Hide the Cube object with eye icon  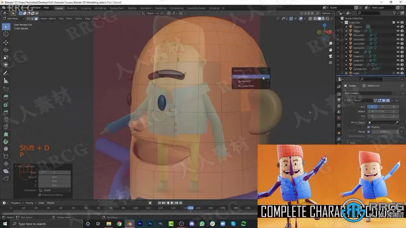coord(398,52)
